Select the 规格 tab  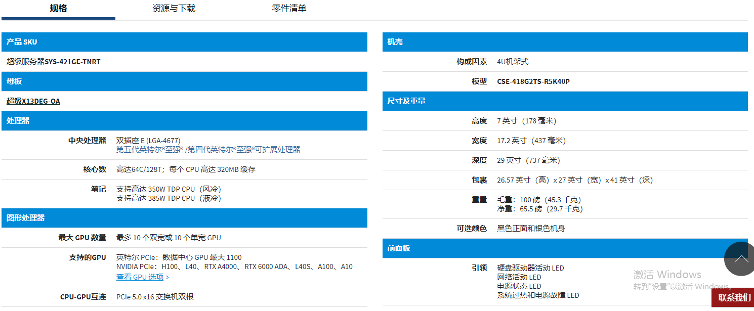click(x=57, y=9)
